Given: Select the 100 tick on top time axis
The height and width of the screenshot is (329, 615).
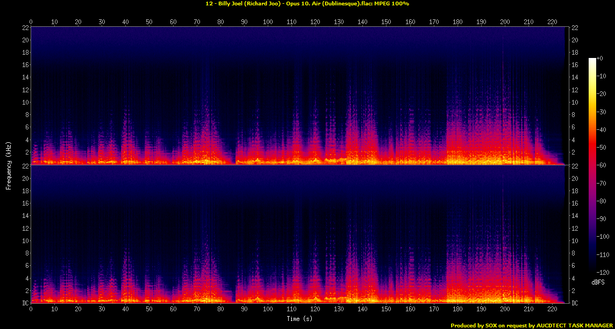Looking at the screenshot, I should (268, 22).
